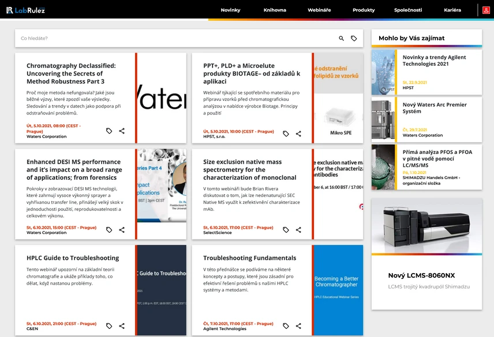Tag icon on Size exclusion native mass card

[286, 230]
